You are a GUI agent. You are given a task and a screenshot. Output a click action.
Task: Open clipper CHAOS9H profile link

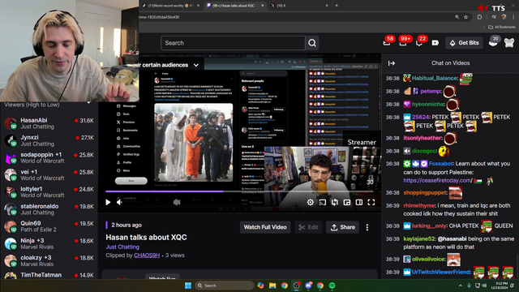coord(147,255)
